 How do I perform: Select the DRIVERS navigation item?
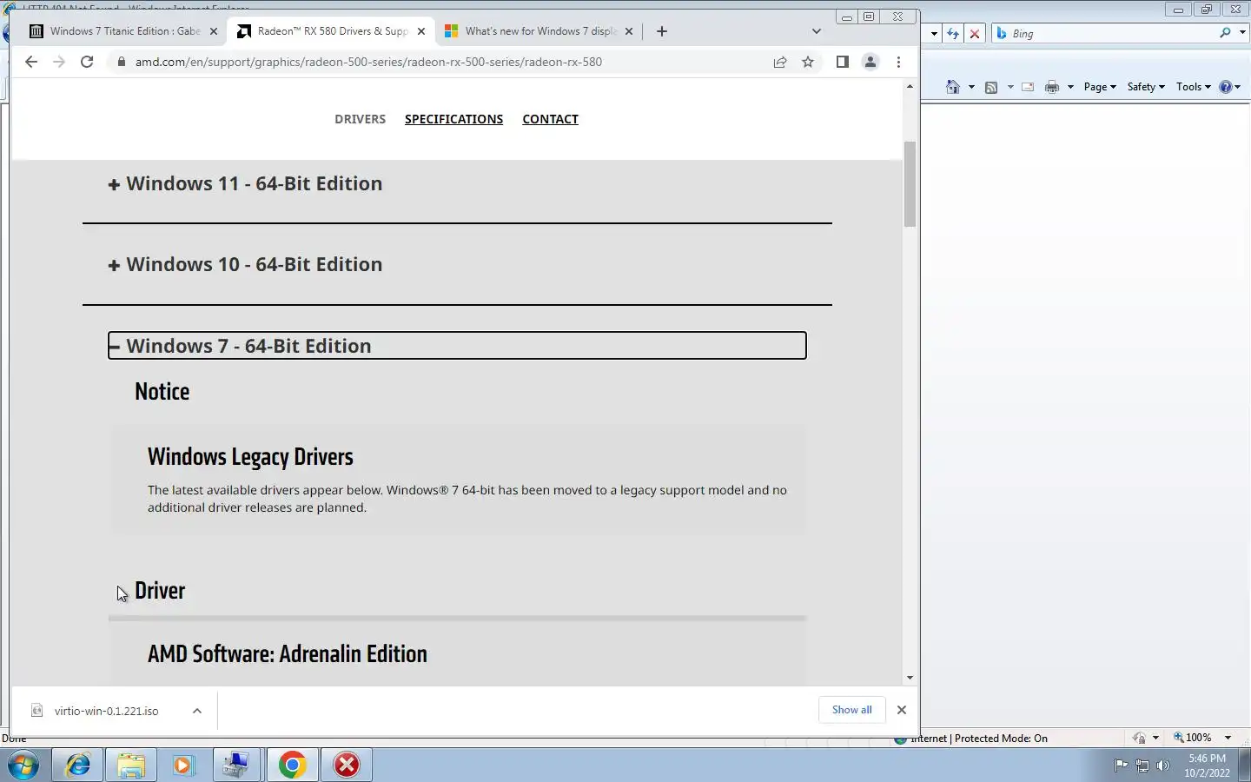pos(360,119)
